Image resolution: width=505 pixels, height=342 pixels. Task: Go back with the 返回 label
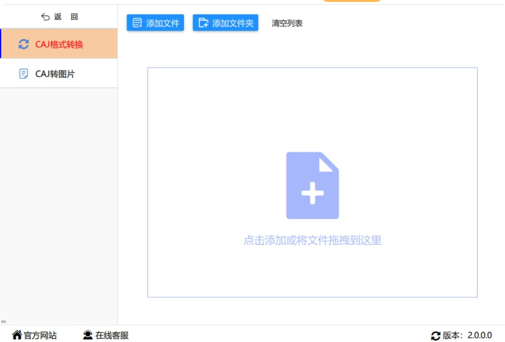coord(66,17)
